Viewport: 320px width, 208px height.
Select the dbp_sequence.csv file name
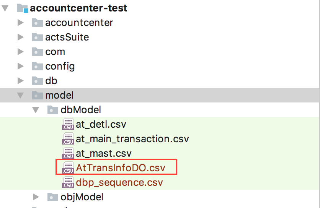click(119, 182)
